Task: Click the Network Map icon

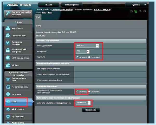Action: coord(8,28)
